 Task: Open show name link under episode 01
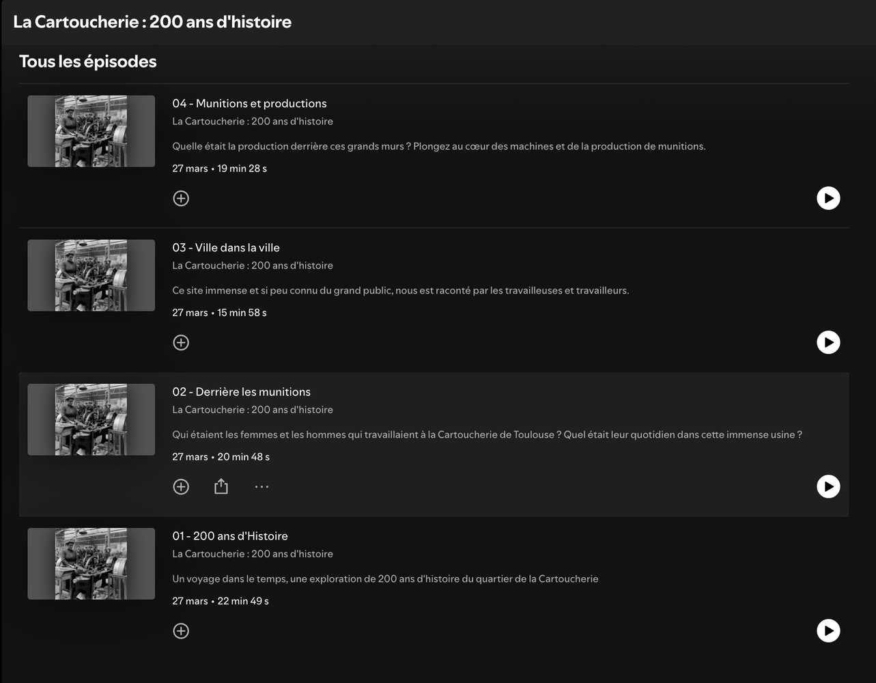pyautogui.click(x=253, y=553)
